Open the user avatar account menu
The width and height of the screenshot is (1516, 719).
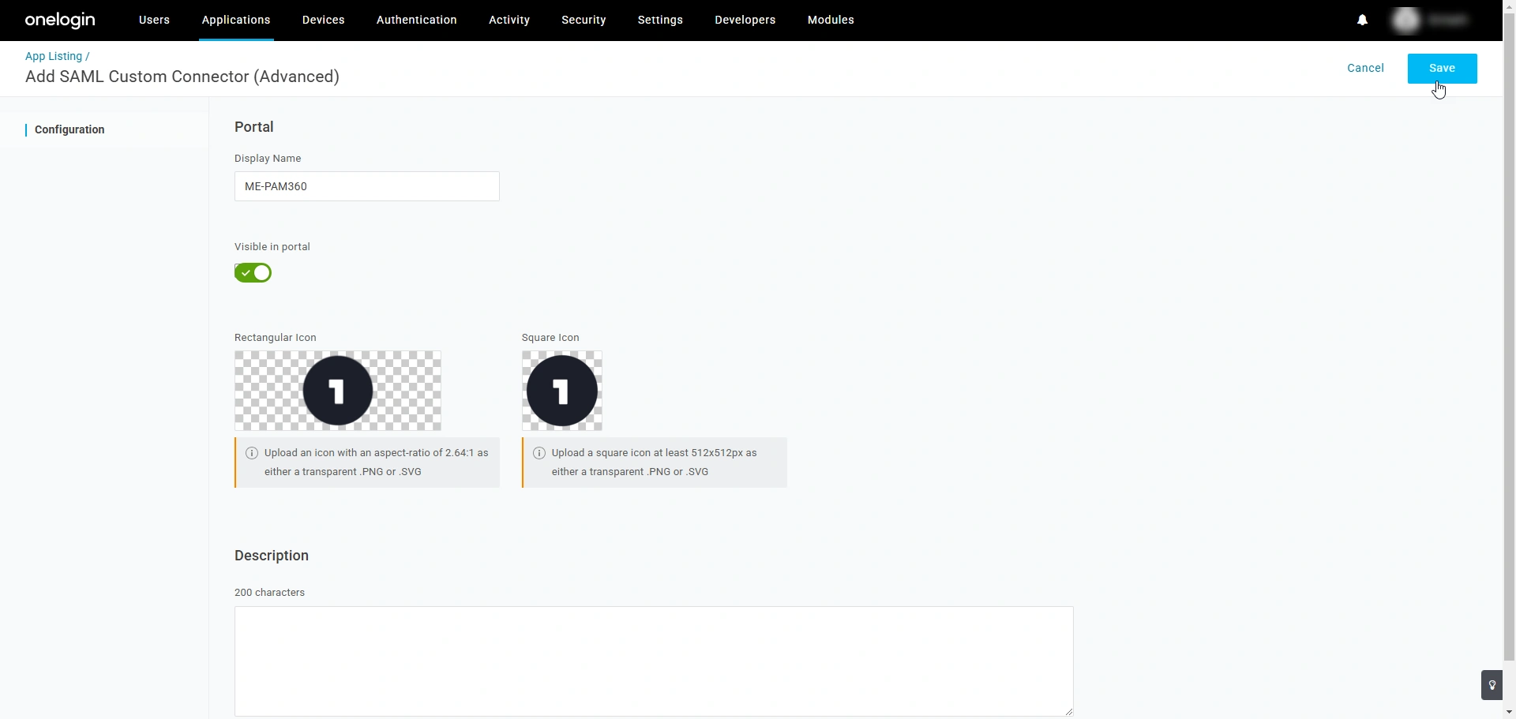coord(1407,20)
